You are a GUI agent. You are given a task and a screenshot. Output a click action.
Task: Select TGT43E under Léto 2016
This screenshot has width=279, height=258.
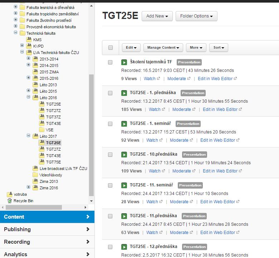[x=53, y=123]
